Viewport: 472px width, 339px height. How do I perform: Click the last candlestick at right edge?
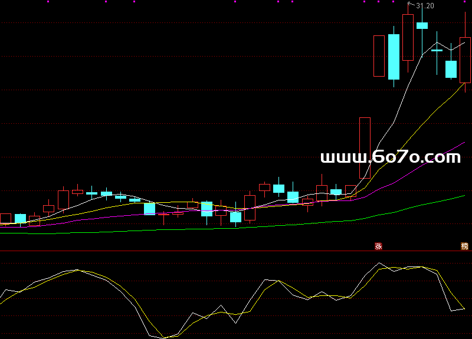pos(466,59)
